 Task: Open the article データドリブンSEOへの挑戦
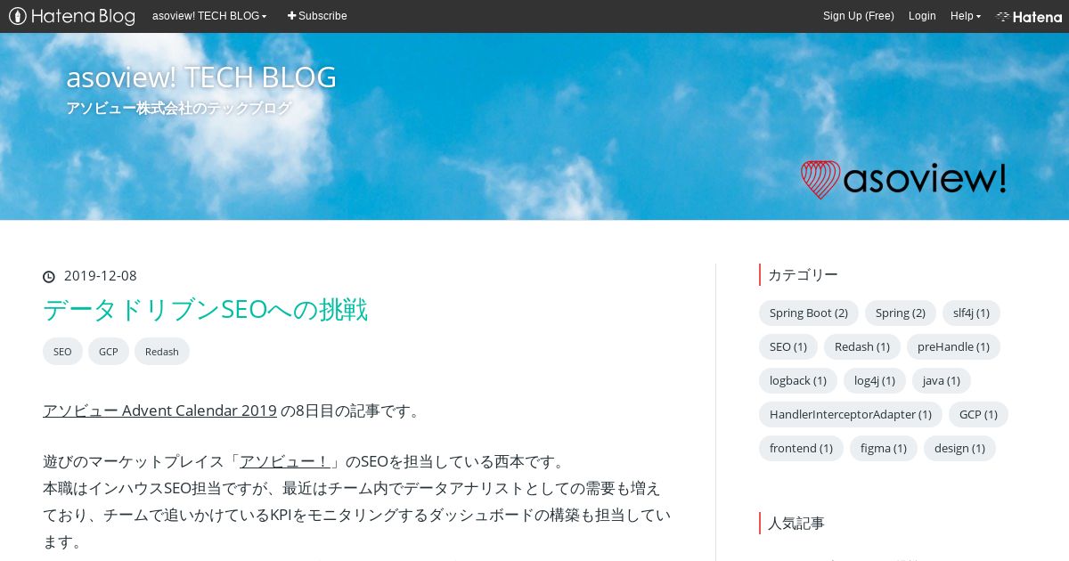pyautogui.click(x=205, y=309)
